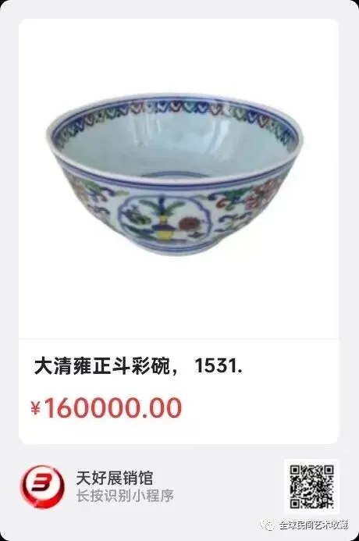Tap the 长按识别小程序 hint text
359x541 pixels.
click(125, 496)
